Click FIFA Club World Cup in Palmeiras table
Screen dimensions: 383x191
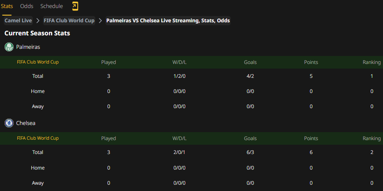coord(38,62)
